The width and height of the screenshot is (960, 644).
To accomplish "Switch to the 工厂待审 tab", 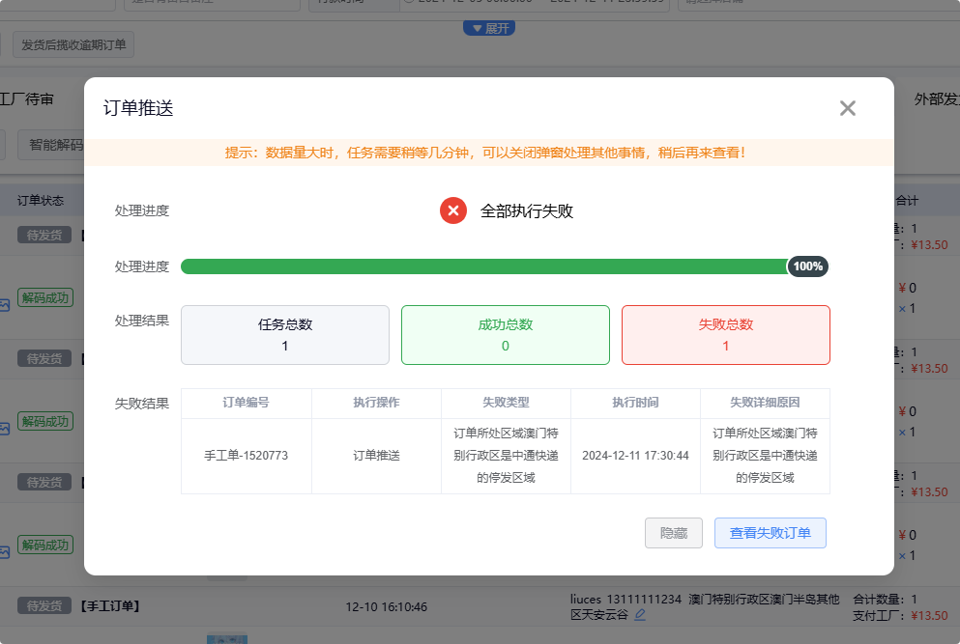I will pos(27,99).
